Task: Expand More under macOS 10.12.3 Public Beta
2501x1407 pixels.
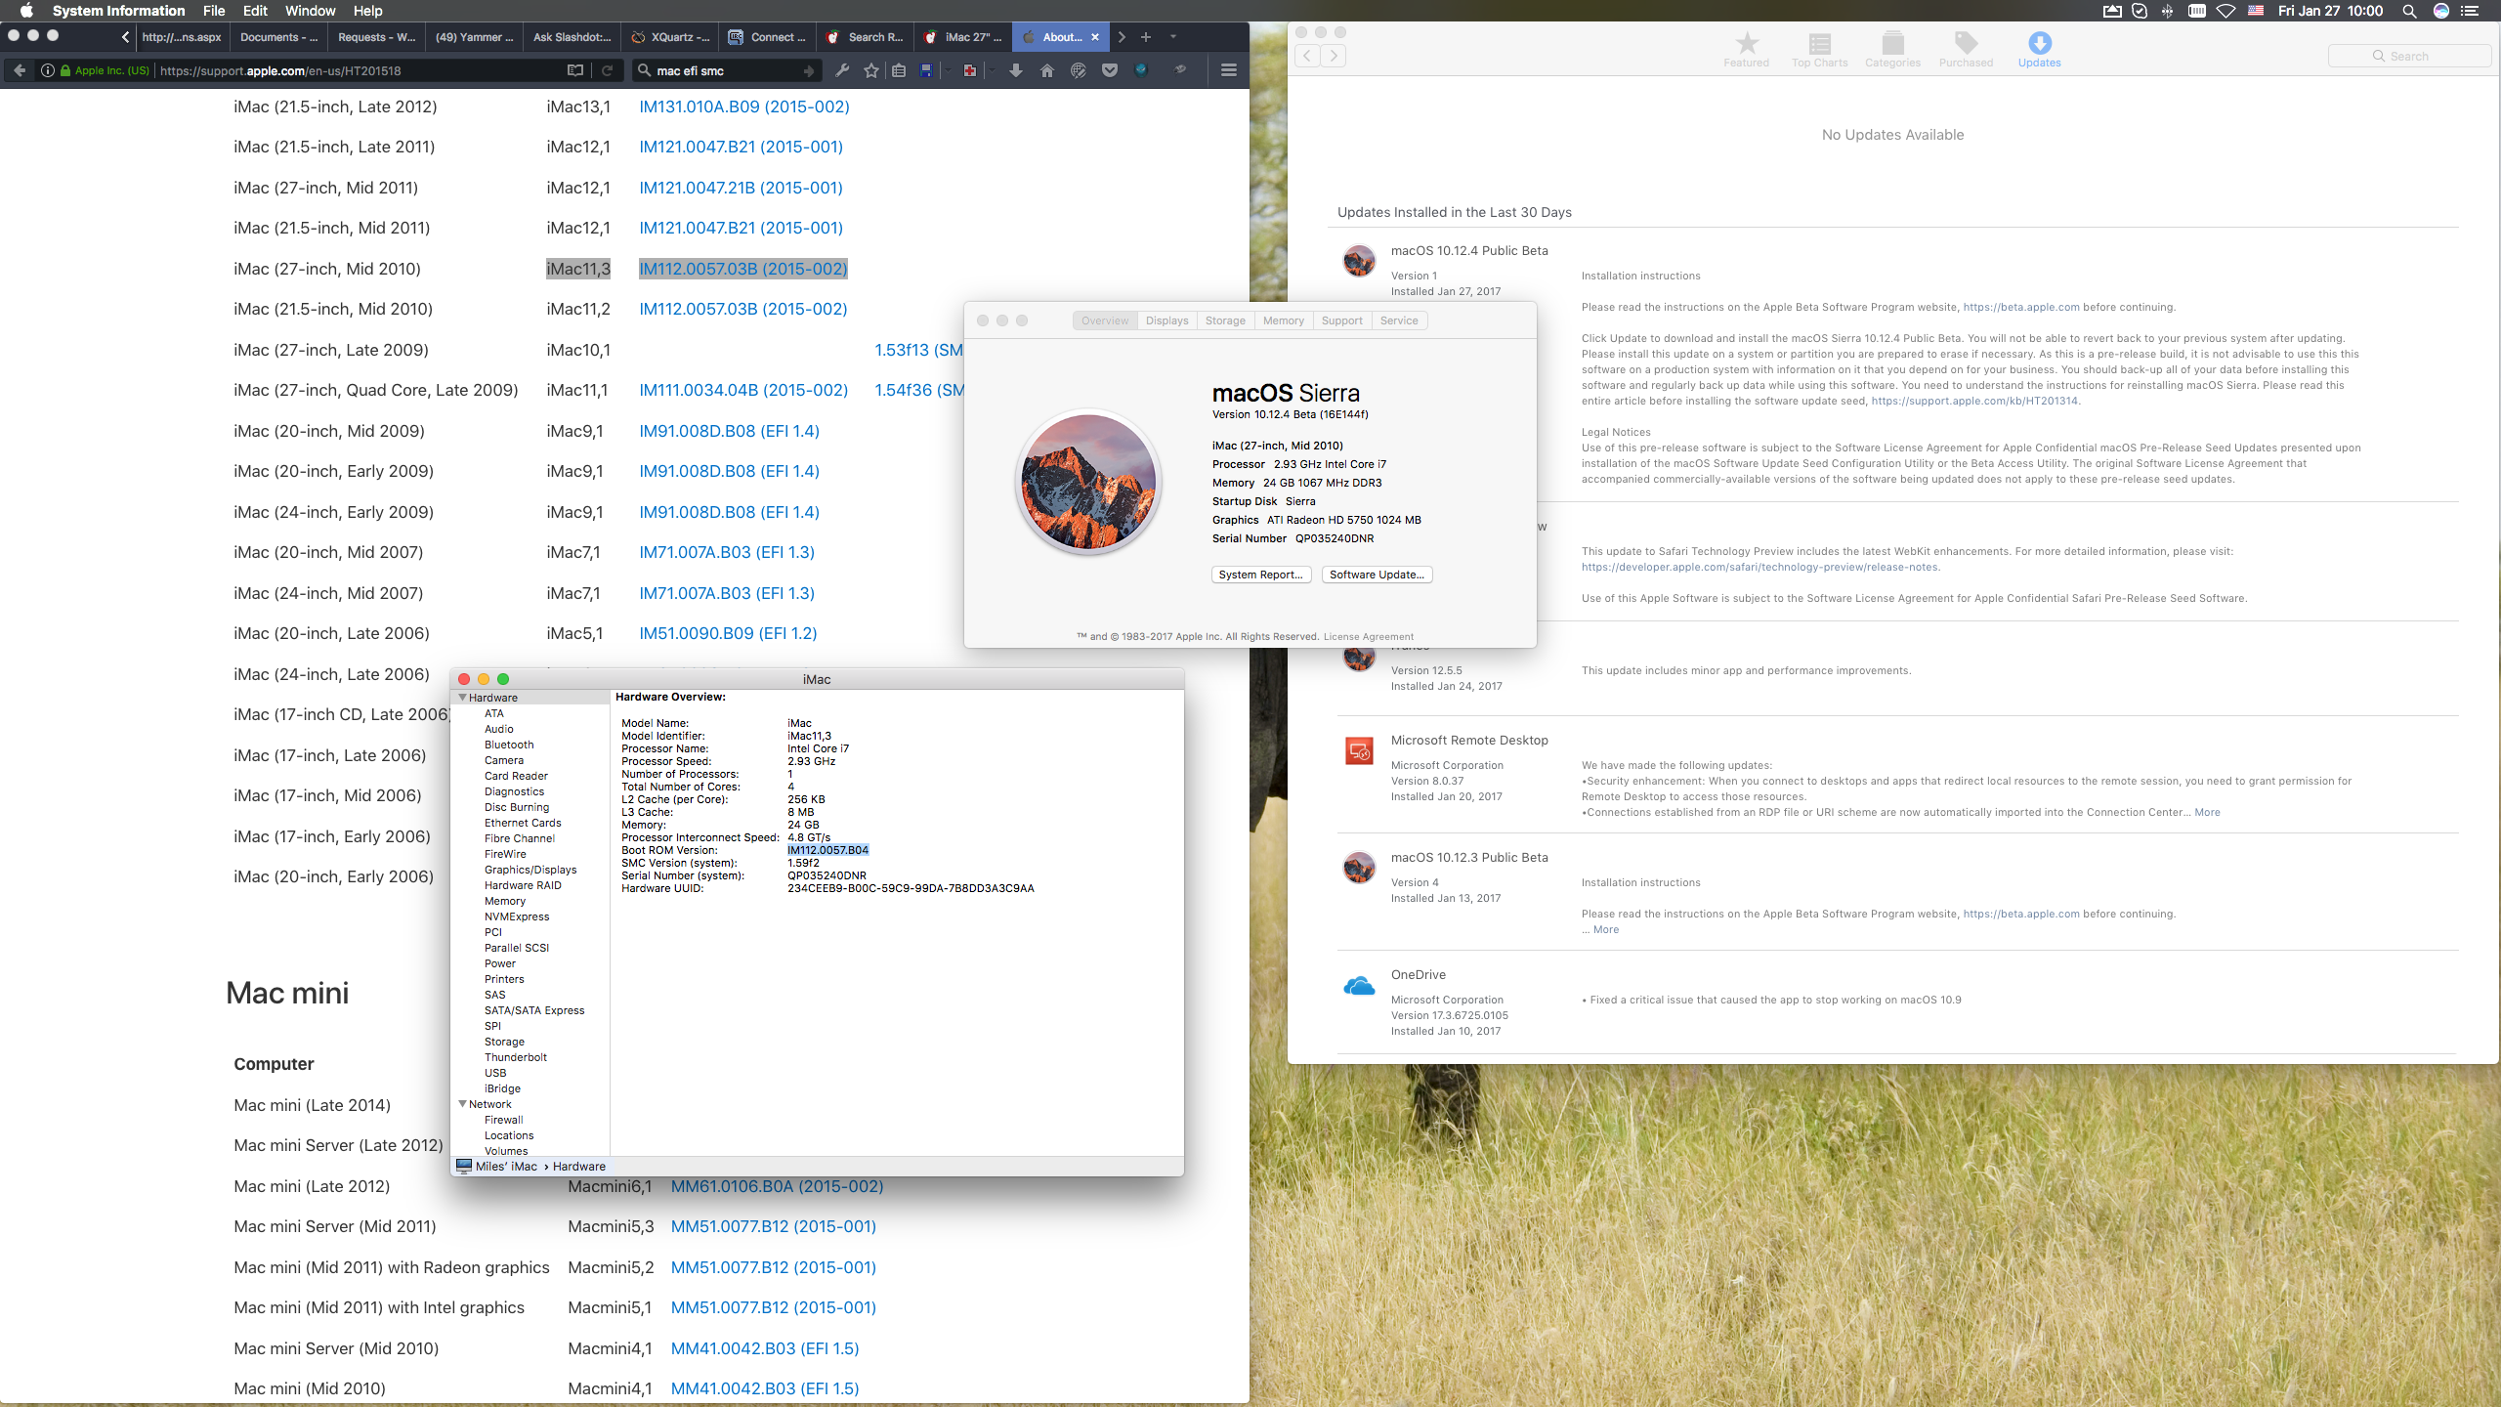Action: (x=1605, y=929)
